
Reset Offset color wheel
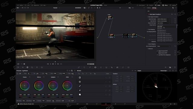(72, 77)
